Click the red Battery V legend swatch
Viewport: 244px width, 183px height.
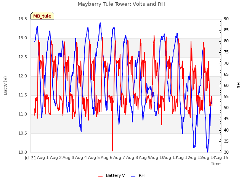pos(101,176)
